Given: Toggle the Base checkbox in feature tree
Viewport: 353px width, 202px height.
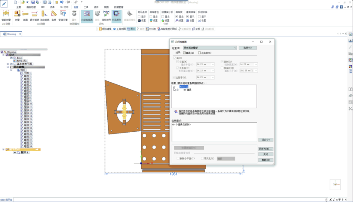Looking at the screenshot, I should (x=11, y=58).
